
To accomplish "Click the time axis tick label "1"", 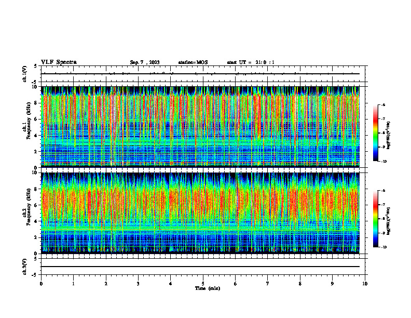I will pos(73,284).
